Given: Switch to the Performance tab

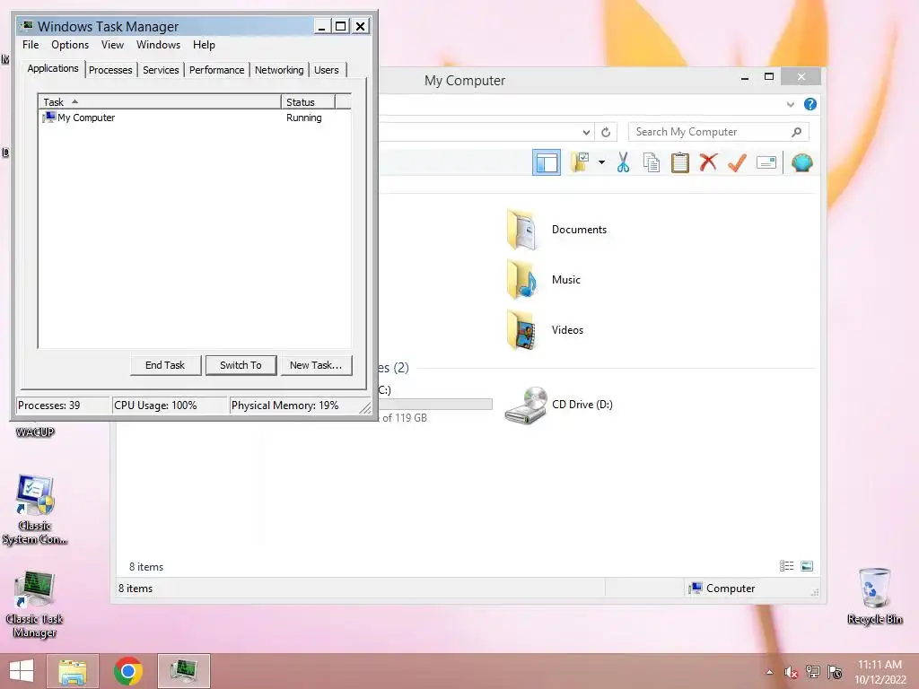Looking at the screenshot, I should coord(216,70).
